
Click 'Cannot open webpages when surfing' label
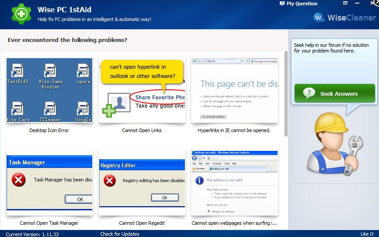234,223
